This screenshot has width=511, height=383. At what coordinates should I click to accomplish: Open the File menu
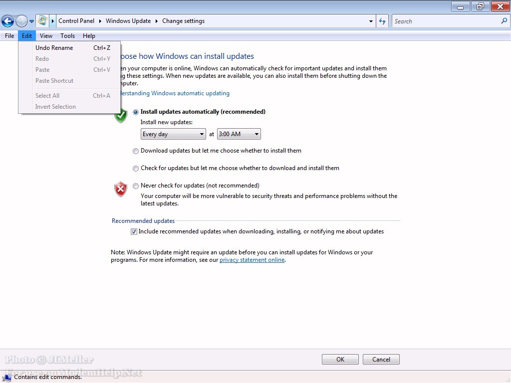click(x=9, y=36)
